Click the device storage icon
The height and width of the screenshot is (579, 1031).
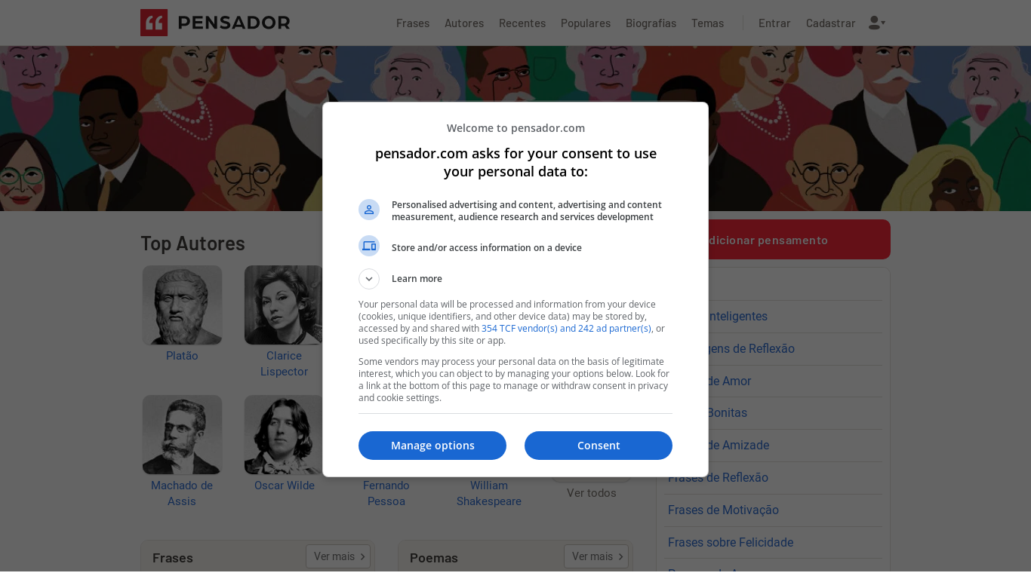[369, 246]
